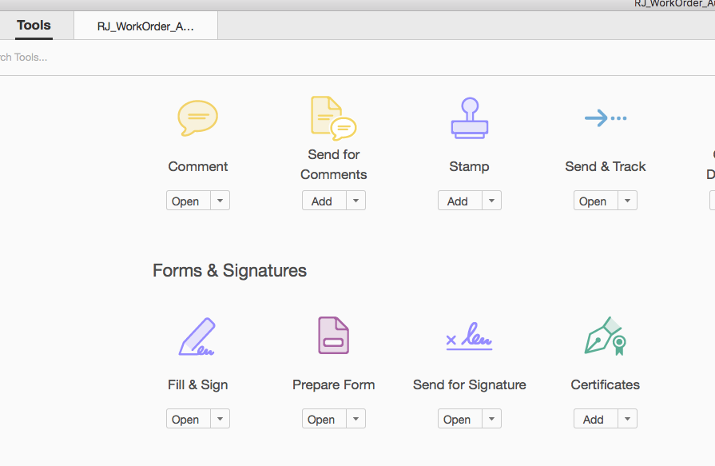Click Open under Send for Signature
715x466 pixels.
[x=458, y=418]
